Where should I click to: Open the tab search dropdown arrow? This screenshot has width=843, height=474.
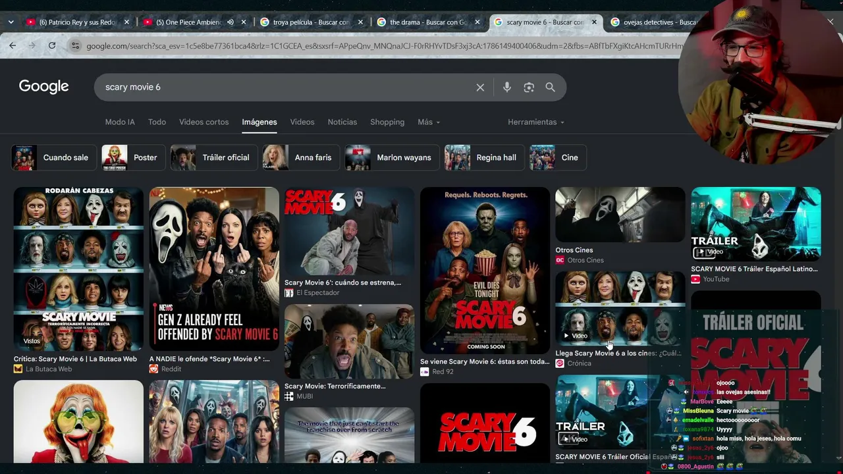click(11, 22)
